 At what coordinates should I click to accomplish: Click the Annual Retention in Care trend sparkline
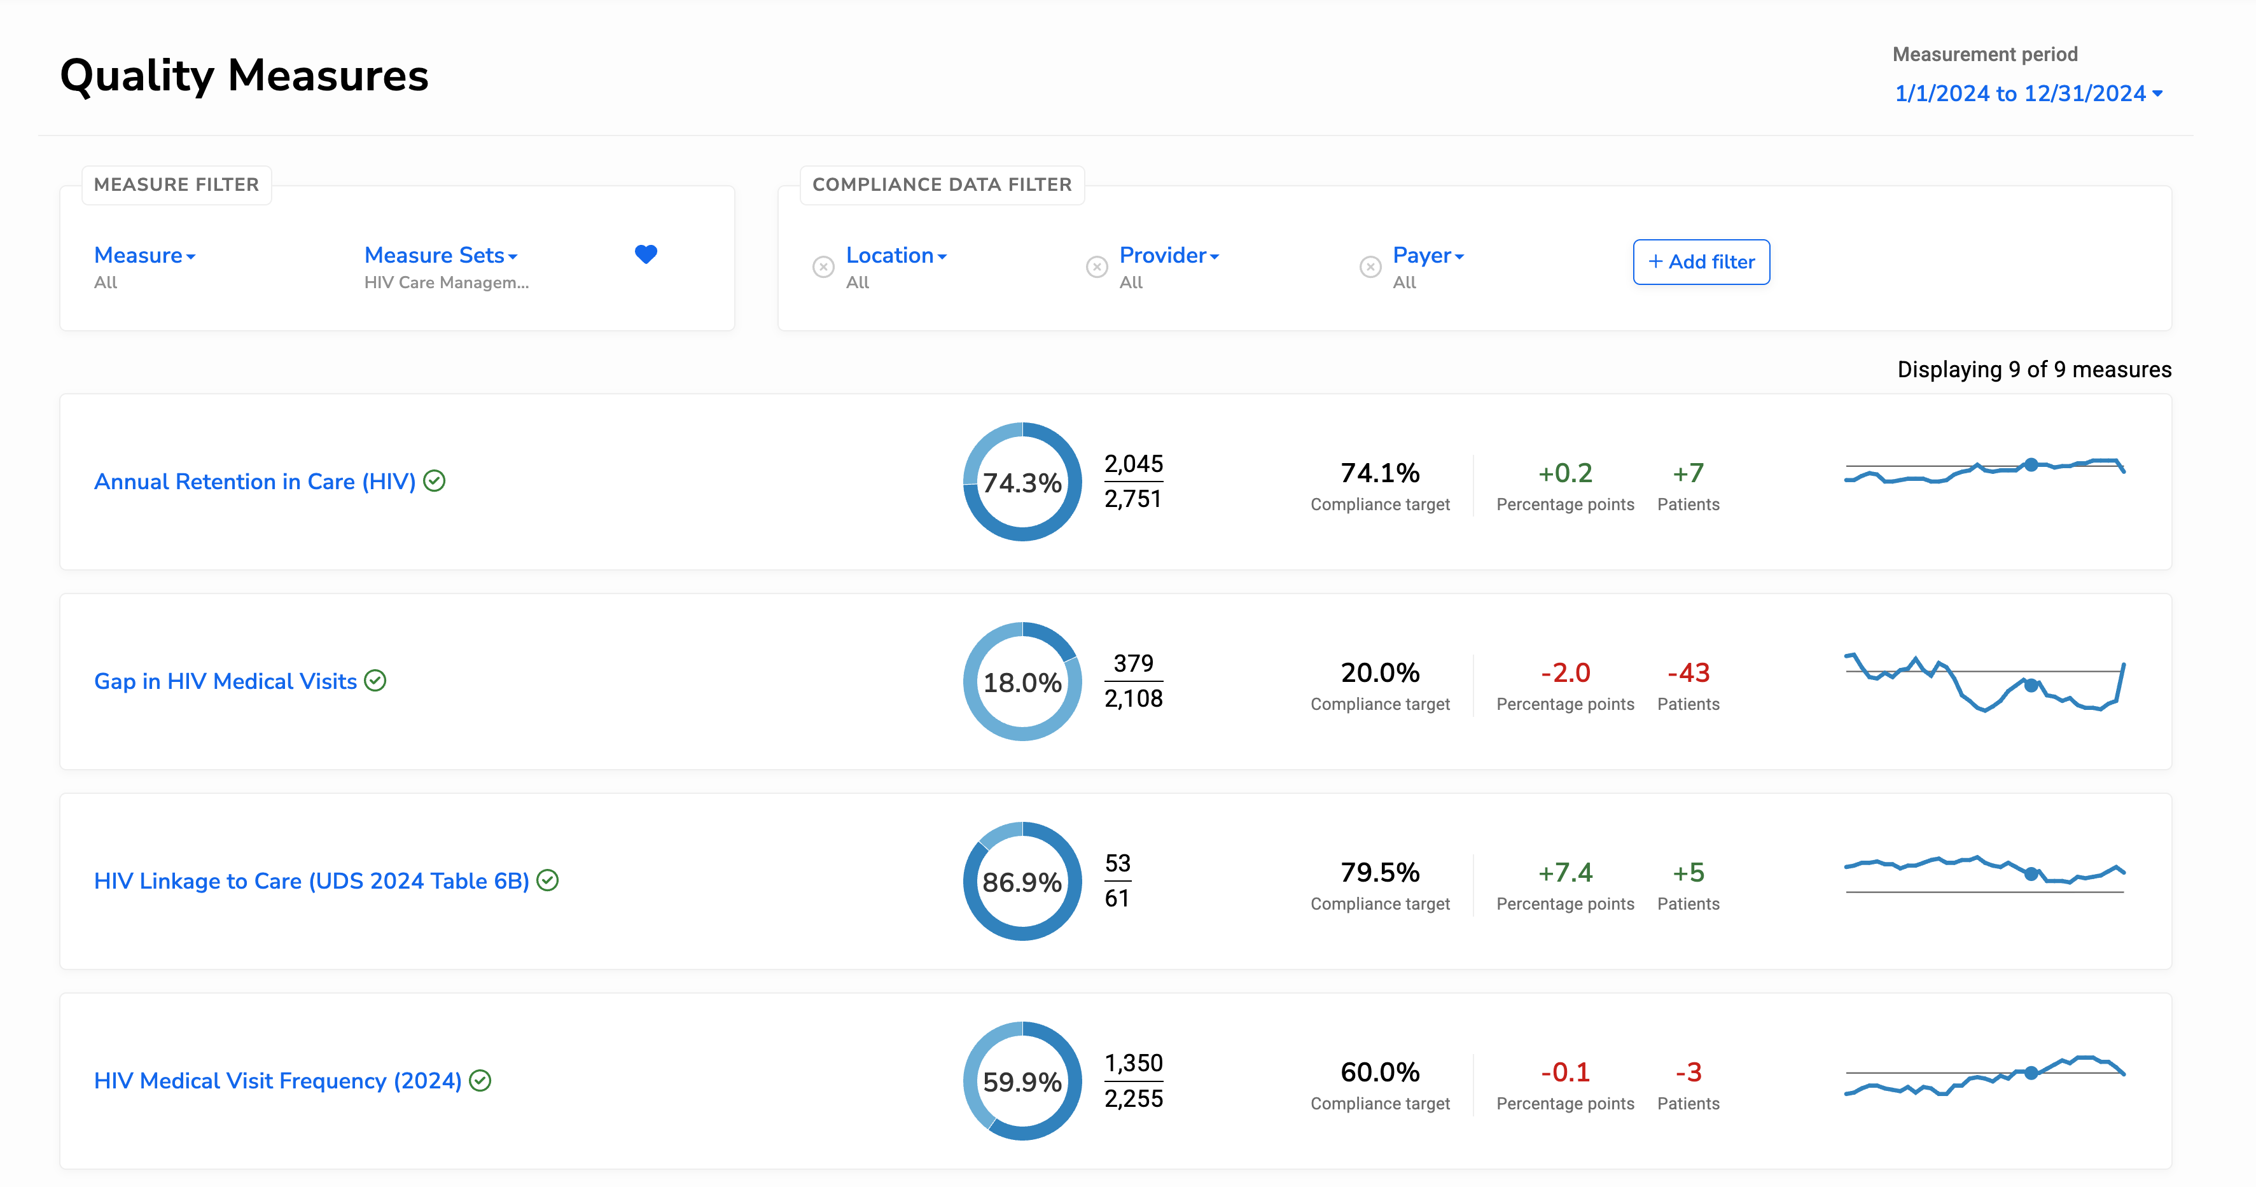[x=1984, y=471]
